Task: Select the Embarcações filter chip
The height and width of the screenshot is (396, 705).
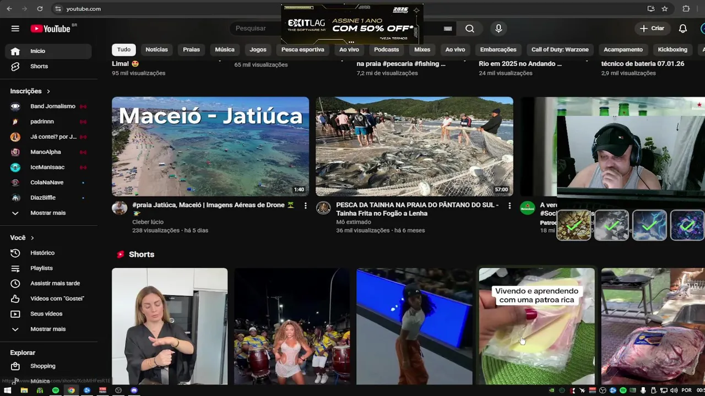Action: pos(498,50)
